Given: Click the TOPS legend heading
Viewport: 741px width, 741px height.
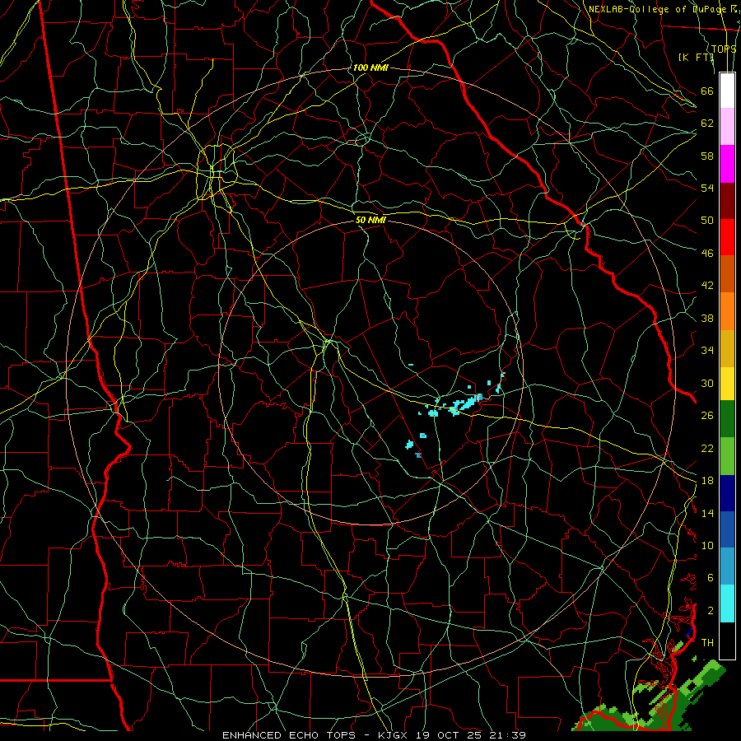Looking at the screenshot, I should 724,49.
